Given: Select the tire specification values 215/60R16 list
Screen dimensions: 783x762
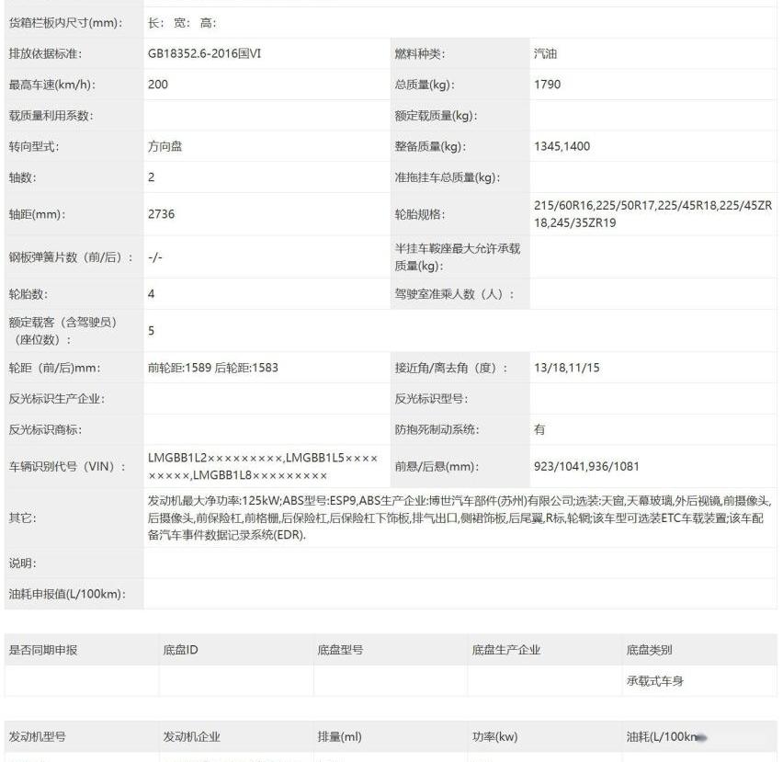Looking at the screenshot, I should [652, 214].
